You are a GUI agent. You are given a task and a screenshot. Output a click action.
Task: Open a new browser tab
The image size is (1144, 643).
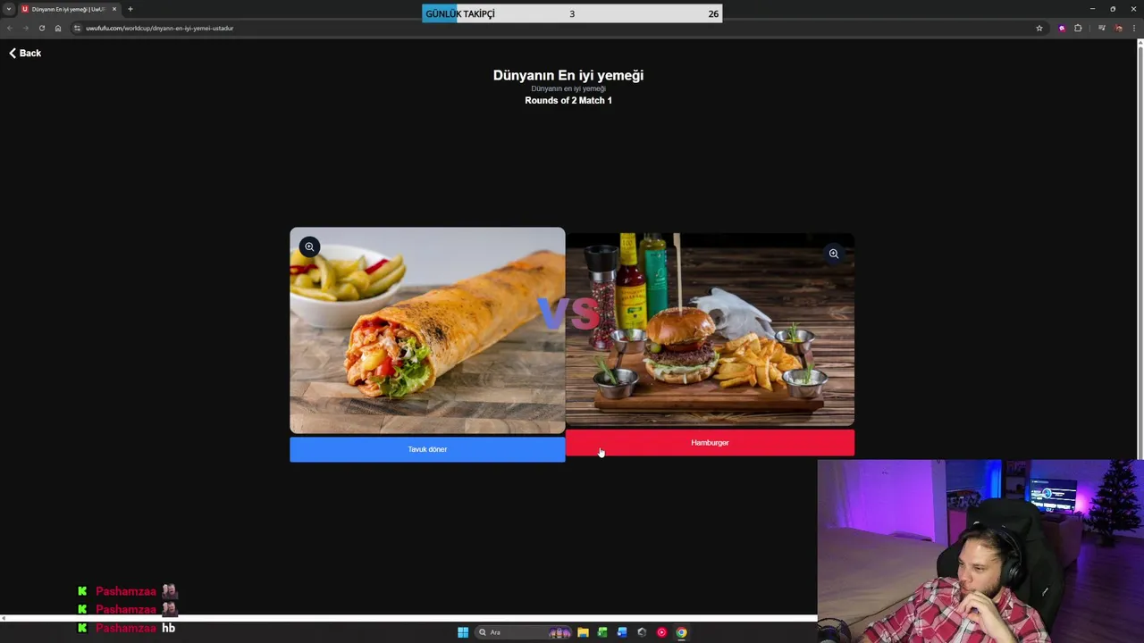click(x=130, y=9)
